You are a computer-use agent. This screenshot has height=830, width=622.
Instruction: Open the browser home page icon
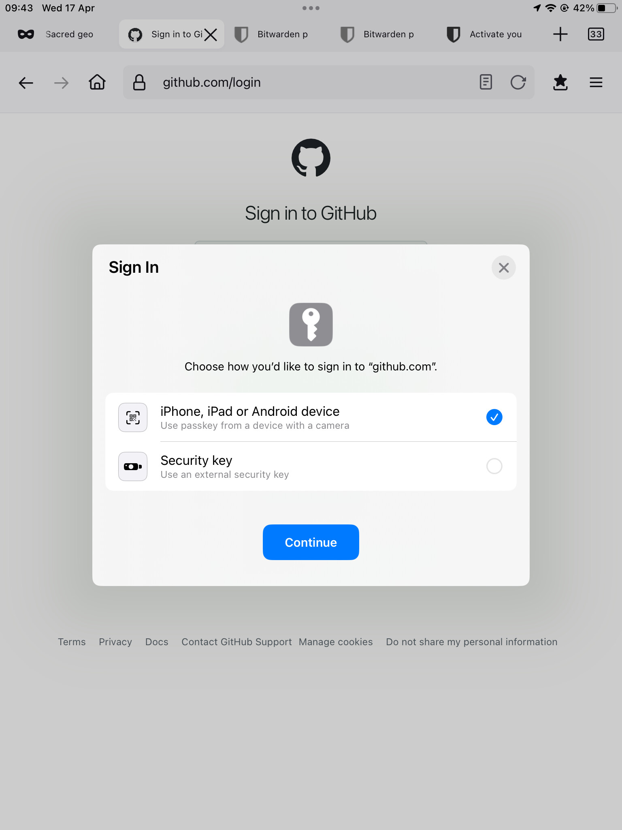97,82
